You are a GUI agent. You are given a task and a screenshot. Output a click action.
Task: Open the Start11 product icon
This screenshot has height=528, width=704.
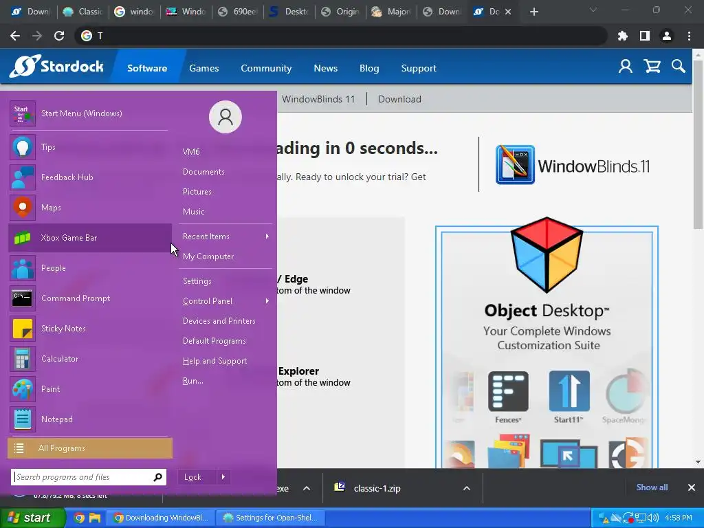(569, 391)
